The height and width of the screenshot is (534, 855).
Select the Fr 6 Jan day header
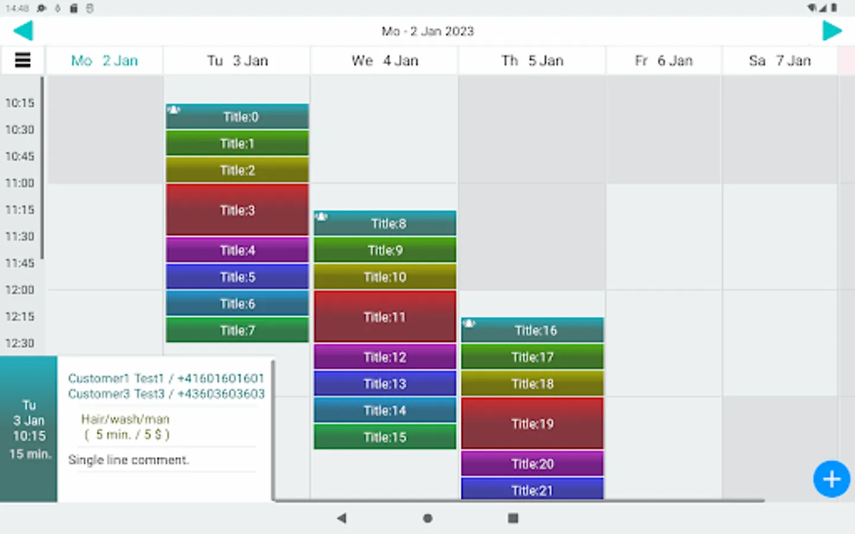[664, 61]
